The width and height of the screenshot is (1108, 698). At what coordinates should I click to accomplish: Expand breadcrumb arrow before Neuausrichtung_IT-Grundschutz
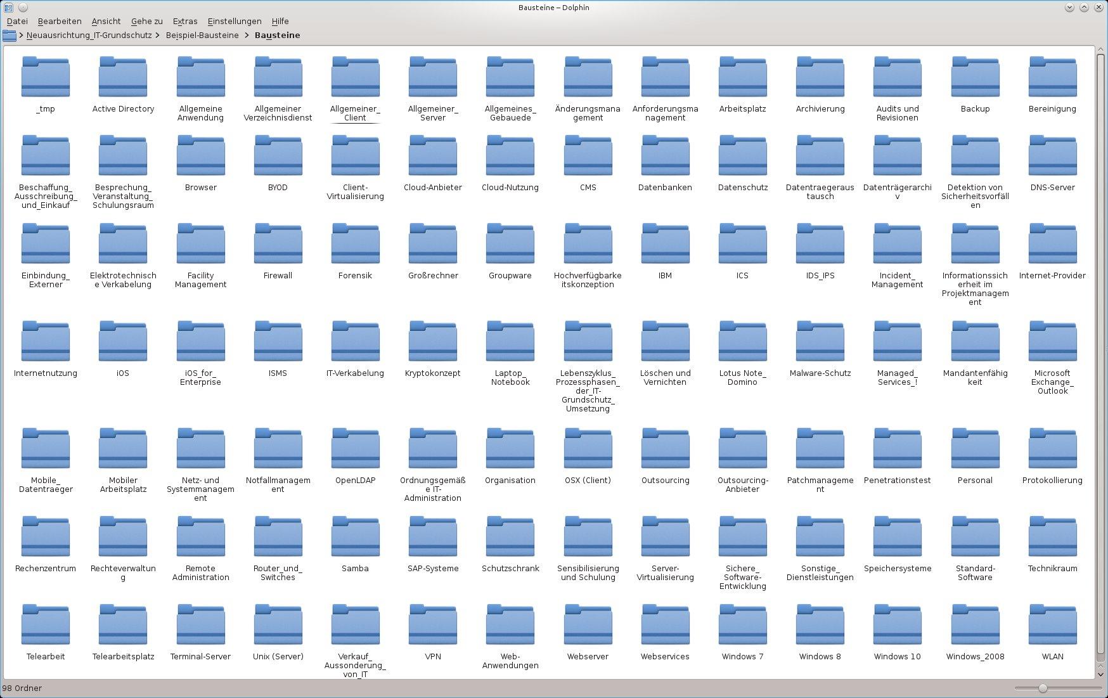(x=21, y=36)
